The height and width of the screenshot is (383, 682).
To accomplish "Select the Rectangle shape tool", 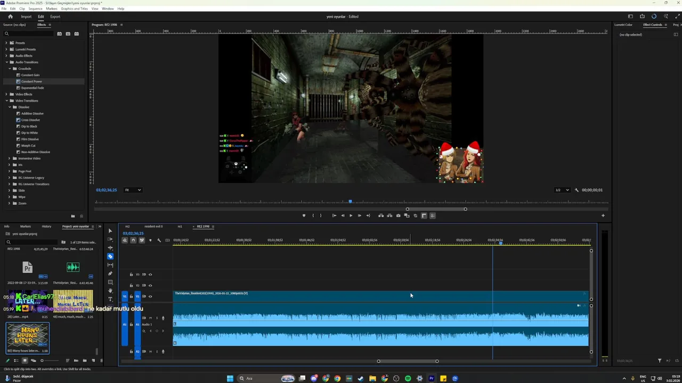I will coord(110,282).
